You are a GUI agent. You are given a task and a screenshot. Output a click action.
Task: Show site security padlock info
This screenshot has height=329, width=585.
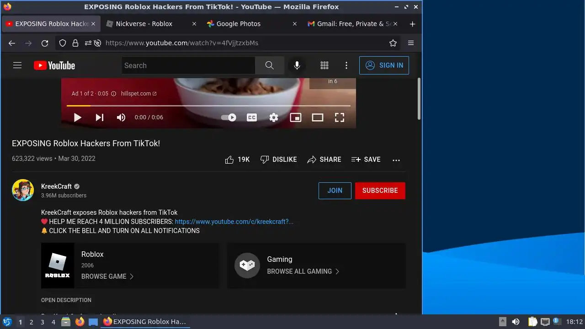click(x=75, y=43)
